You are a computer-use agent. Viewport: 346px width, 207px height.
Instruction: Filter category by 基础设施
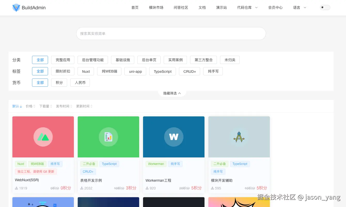coord(123,60)
